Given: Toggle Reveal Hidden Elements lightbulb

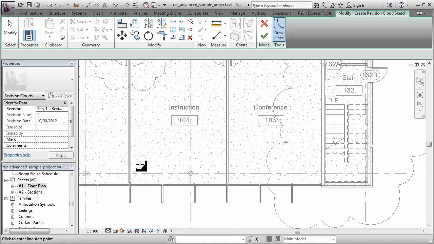Looking at the screenshot, I should 157,231.
